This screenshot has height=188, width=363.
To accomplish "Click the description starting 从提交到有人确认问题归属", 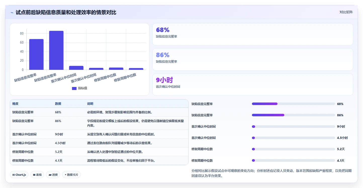I will point(121,134).
